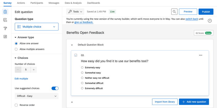Open the look and feel paint roller icon

tap(5, 28)
